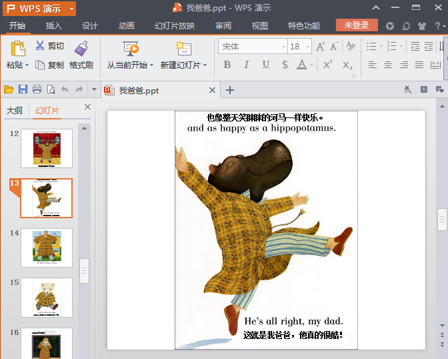Click the open folder icon
Image resolution: width=448 pixels, height=359 pixels.
point(9,90)
